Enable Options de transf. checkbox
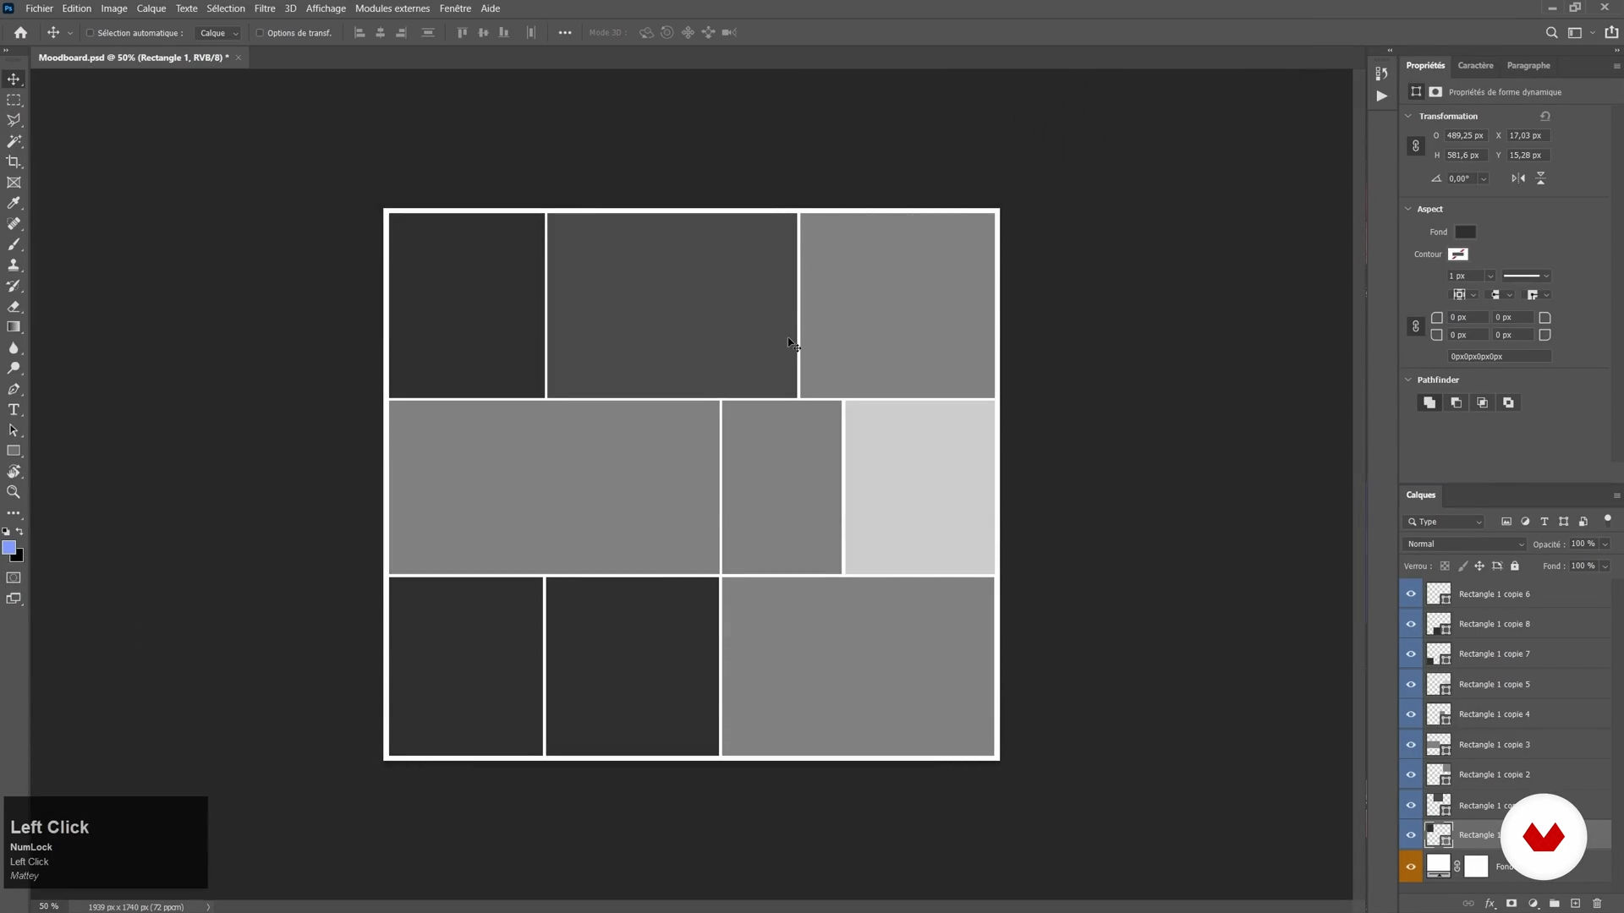Image resolution: width=1624 pixels, height=913 pixels. 260,33
